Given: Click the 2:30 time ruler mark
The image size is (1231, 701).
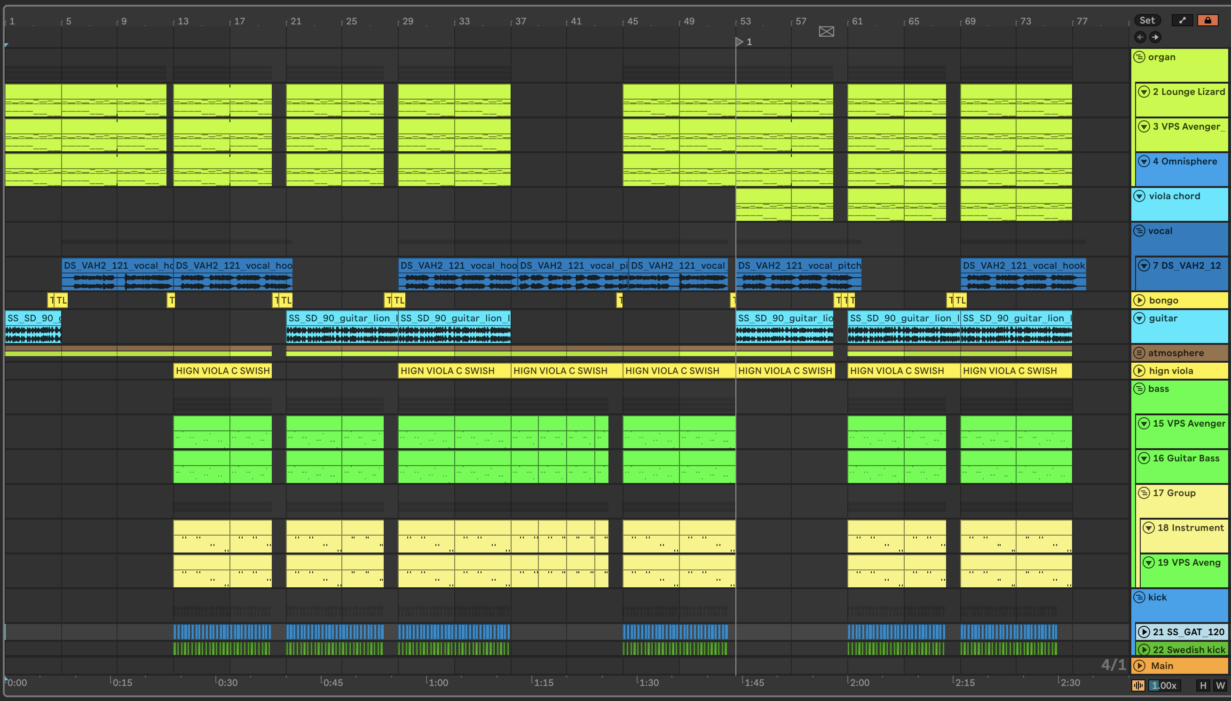Looking at the screenshot, I should click(x=1070, y=682).
